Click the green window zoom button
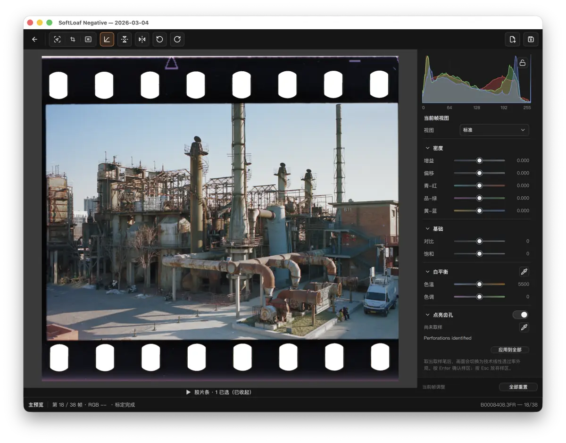The height and width of the screenshot is (443, 566). coord(50,23)
